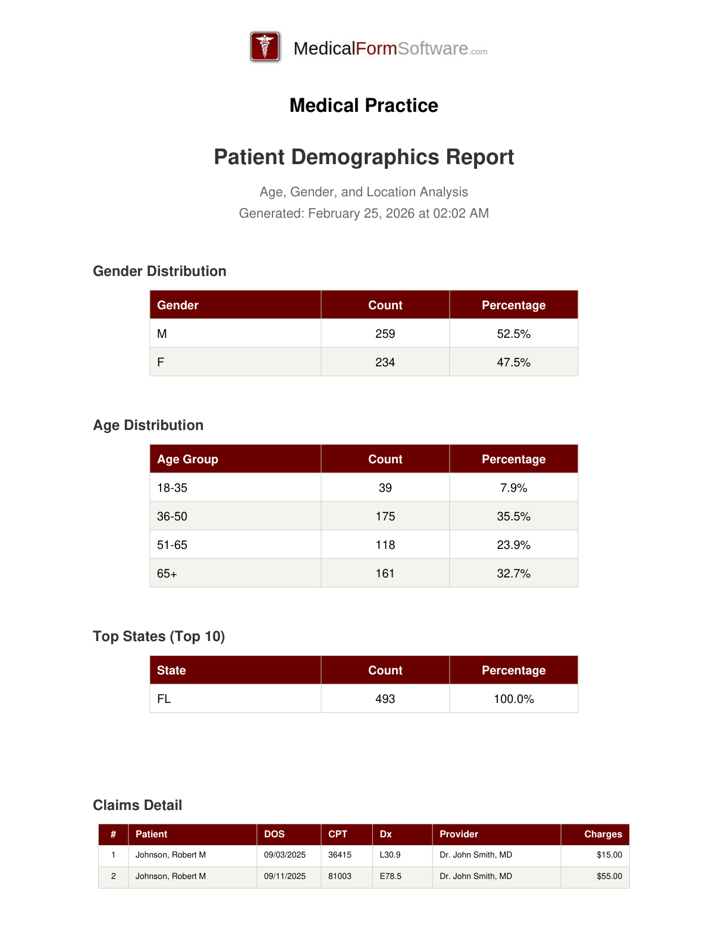Click the E78.5 diagnosis code cell
Viewport: 728px width, 942px height.
[x=390, y=876]
